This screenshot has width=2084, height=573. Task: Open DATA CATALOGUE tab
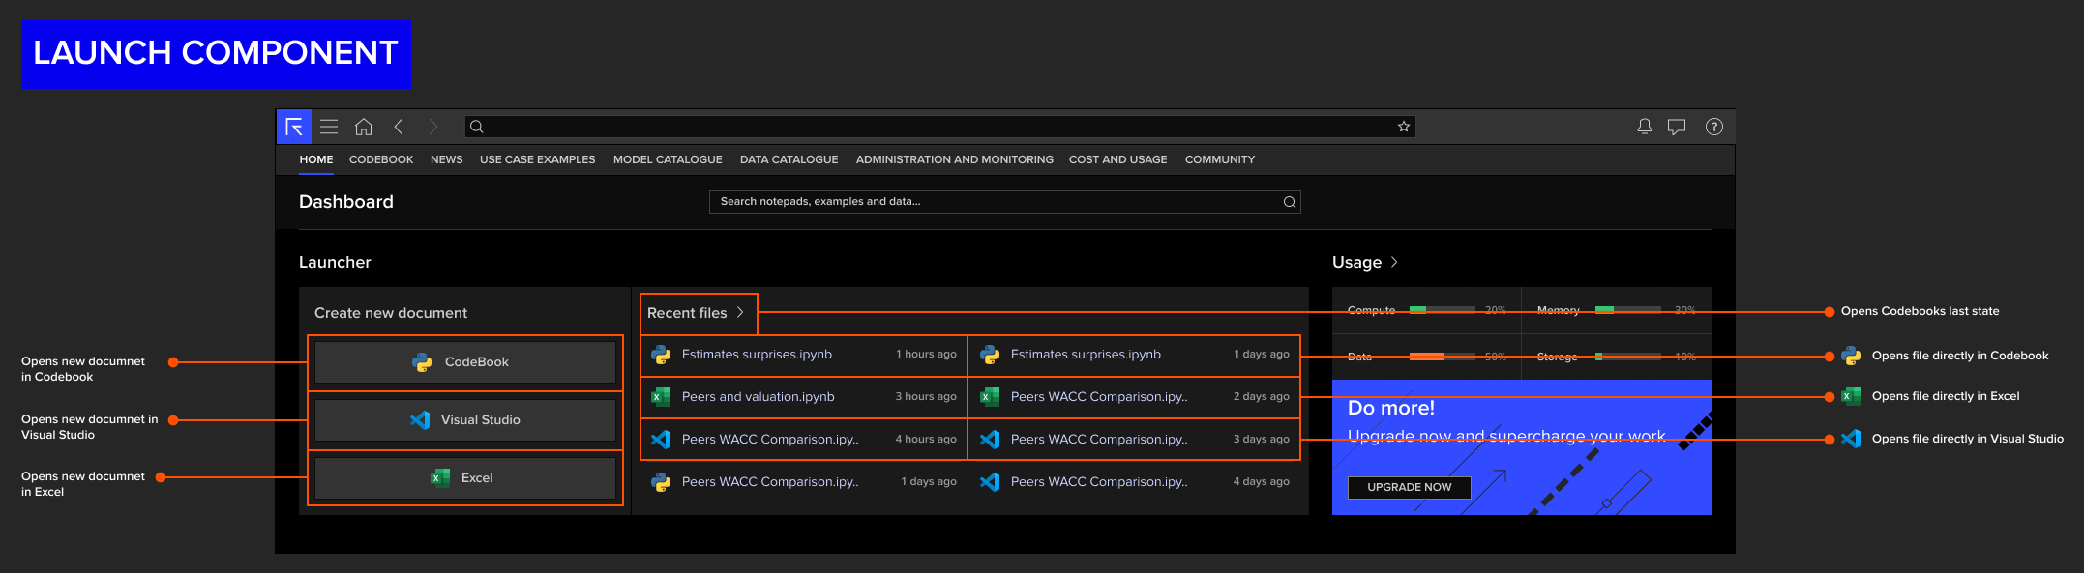pyautogui.click(x=789, y=159)
